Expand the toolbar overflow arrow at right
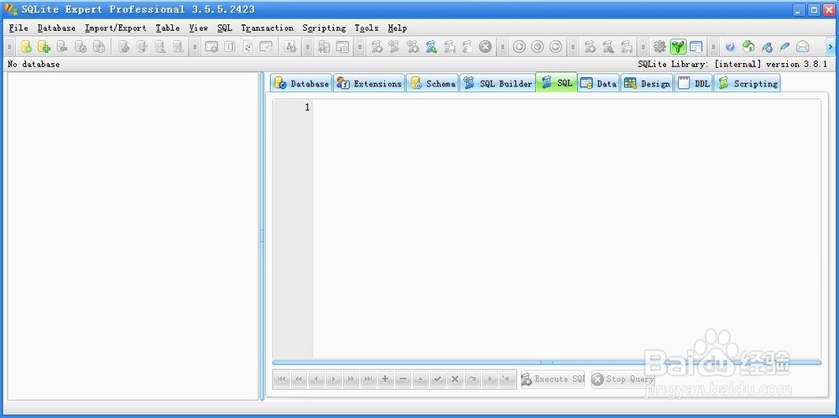Image resolution: width=839 pixels, height=418 pixels. click(831, 47)
